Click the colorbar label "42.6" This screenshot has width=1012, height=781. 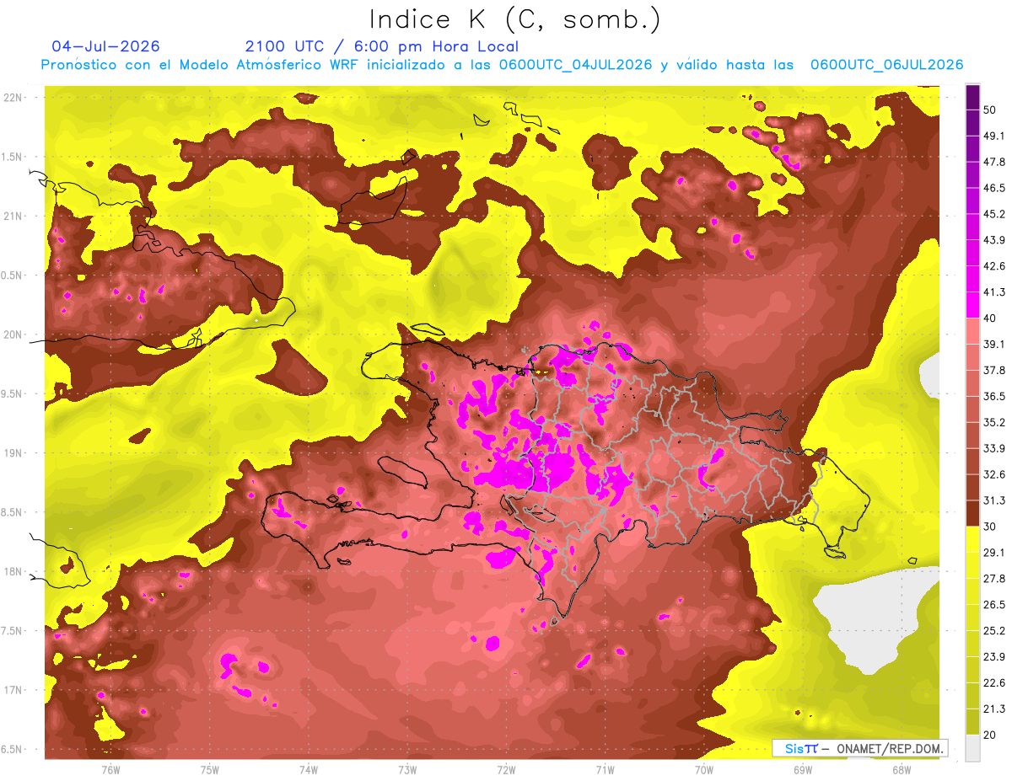point(994,266)
